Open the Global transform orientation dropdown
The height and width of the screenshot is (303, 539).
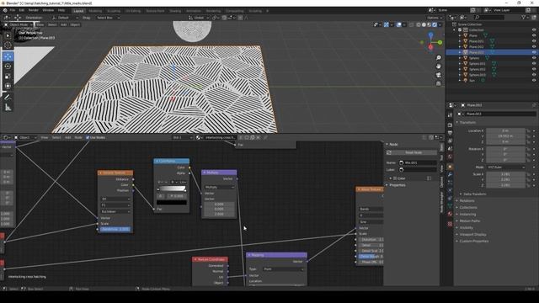click(199, 18)
